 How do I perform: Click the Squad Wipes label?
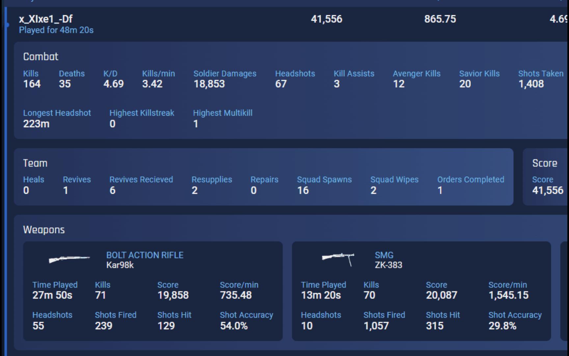[x=394, y=180]
